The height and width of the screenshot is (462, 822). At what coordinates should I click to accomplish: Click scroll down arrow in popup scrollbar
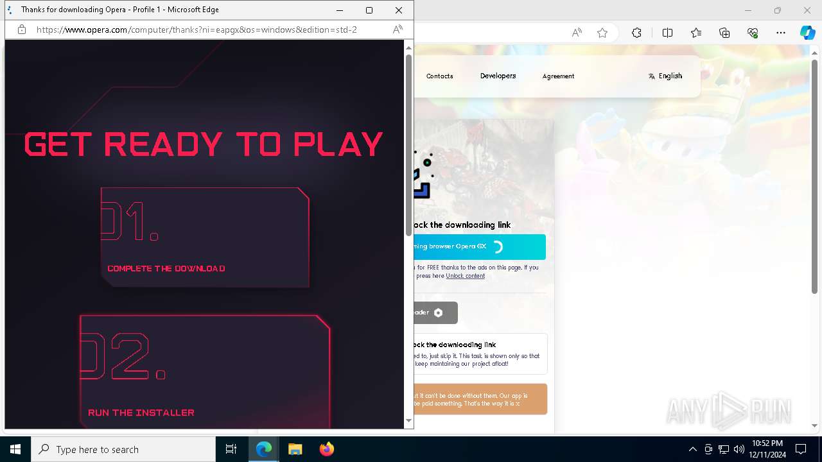click(x=408, y=421)
